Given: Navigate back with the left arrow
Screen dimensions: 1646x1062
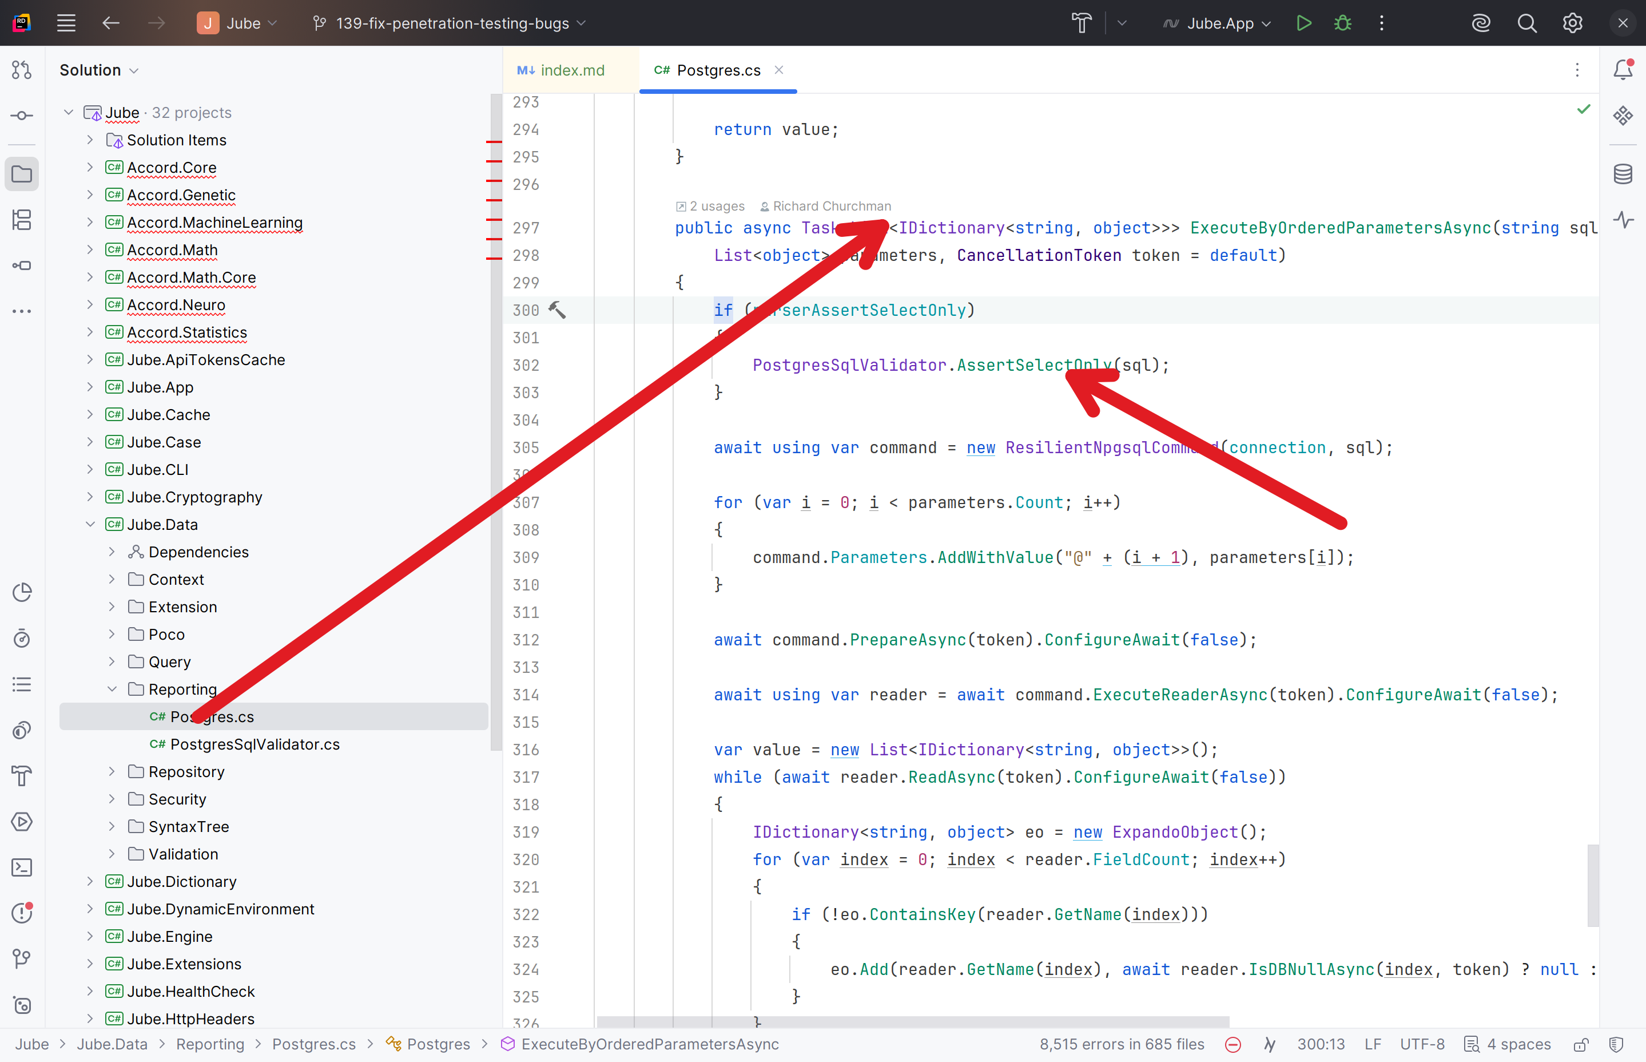Looking at the screenshot, I should tap(111, 23).
